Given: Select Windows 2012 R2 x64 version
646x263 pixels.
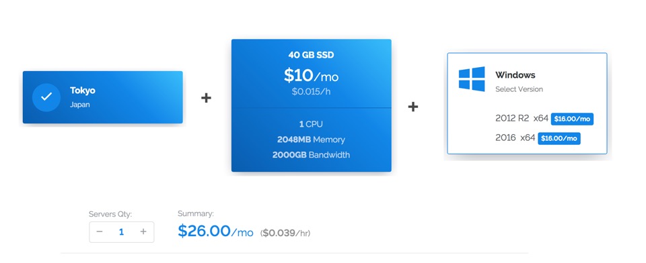Looking at the screenshot, I should [522, 118].
